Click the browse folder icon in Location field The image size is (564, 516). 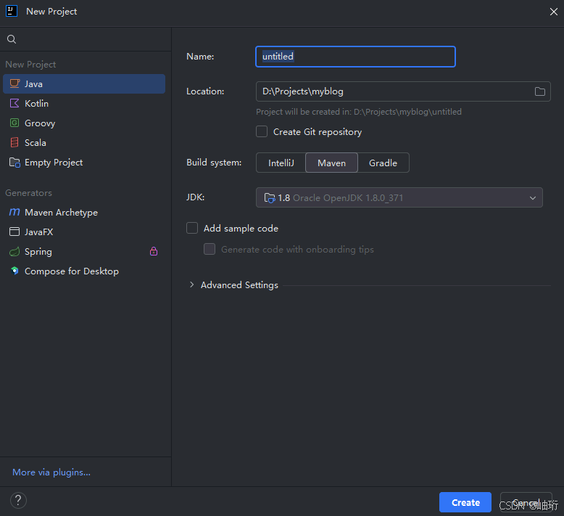click(x=539, y=91)
